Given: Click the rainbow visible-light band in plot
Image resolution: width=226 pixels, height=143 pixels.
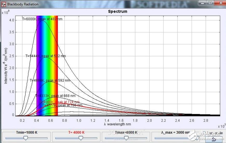Looking at the screenshot, I should click(x=47, y=65).
